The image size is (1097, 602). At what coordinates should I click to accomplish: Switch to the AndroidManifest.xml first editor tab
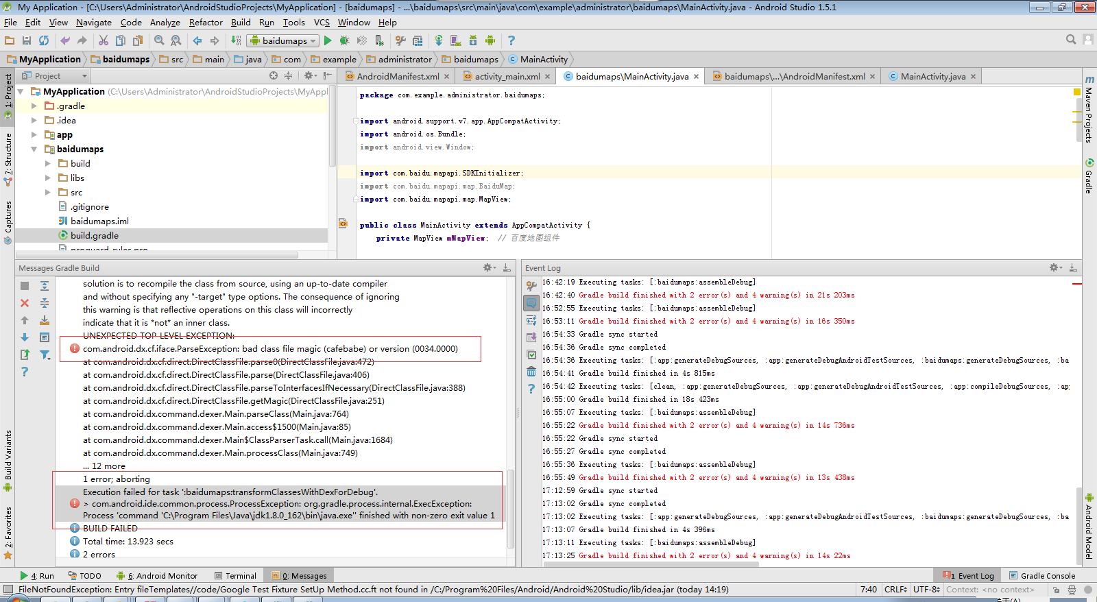(x=397, y=76)
